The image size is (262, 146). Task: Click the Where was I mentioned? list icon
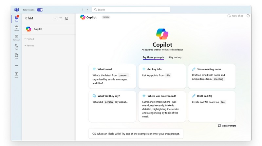pos(144,96)
